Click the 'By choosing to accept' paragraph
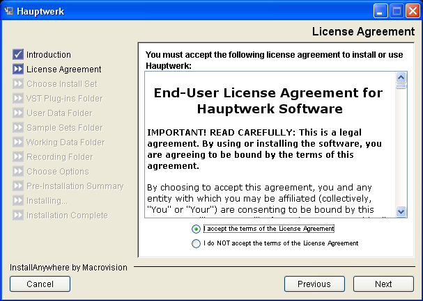Viewport: 423px width, 301px height. pyautogui.click(x=261, y=199)
